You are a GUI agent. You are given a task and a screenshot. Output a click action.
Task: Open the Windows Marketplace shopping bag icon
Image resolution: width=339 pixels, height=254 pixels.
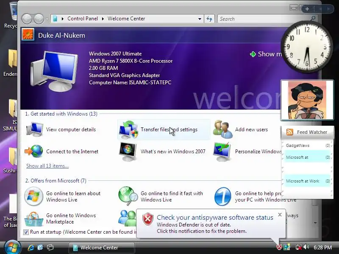[x=33, y=219]
